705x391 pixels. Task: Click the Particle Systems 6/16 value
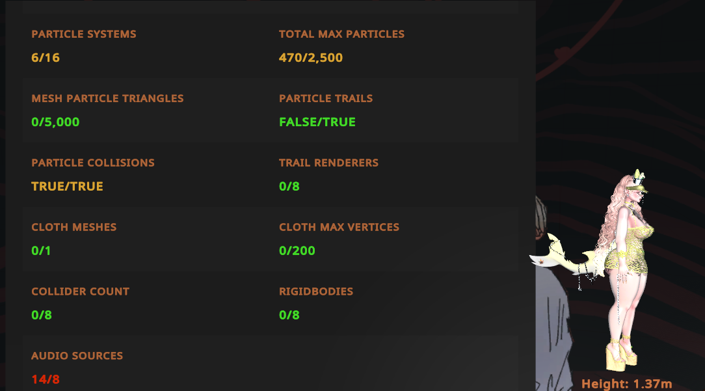click(46, 58)
